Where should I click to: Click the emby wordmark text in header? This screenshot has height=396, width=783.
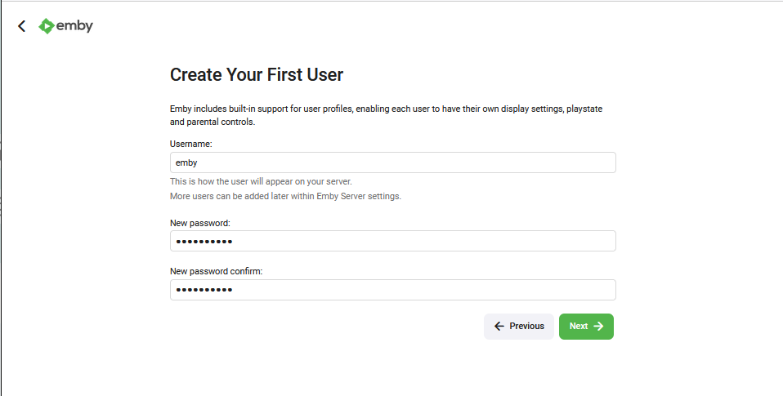click(x=74, y=26)
